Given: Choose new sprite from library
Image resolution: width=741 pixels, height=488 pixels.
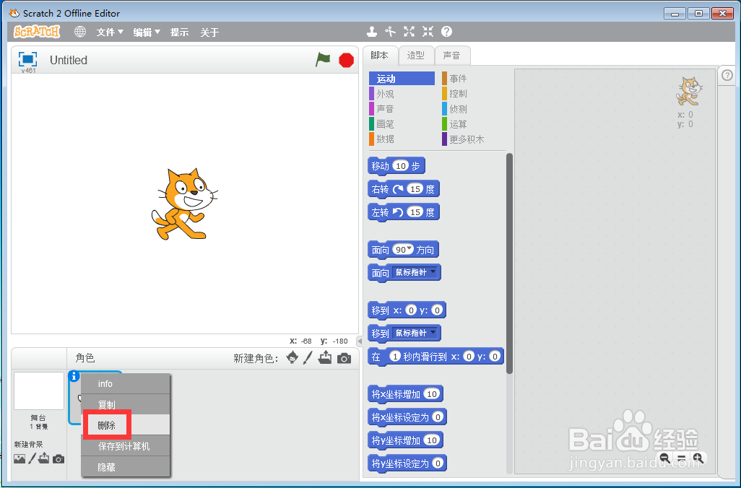Looking at the screenshot, I should 292,357.
